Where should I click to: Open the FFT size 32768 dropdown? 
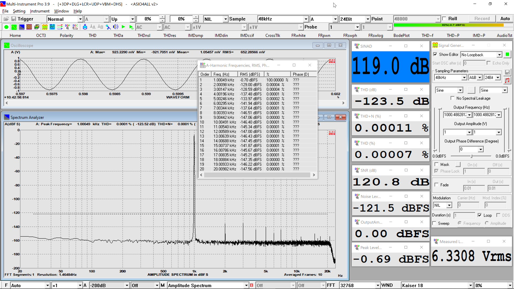tap(378, 285)
